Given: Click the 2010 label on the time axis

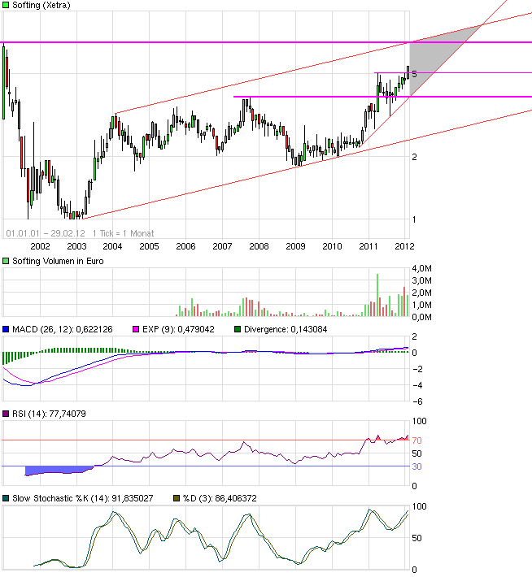Looking at the screenshot, I should pyautogui.click(x=332, y=246).
